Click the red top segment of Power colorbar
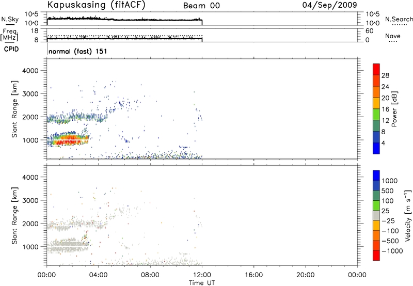The width and height of the screenshot is (413, 286). point(376,69)
